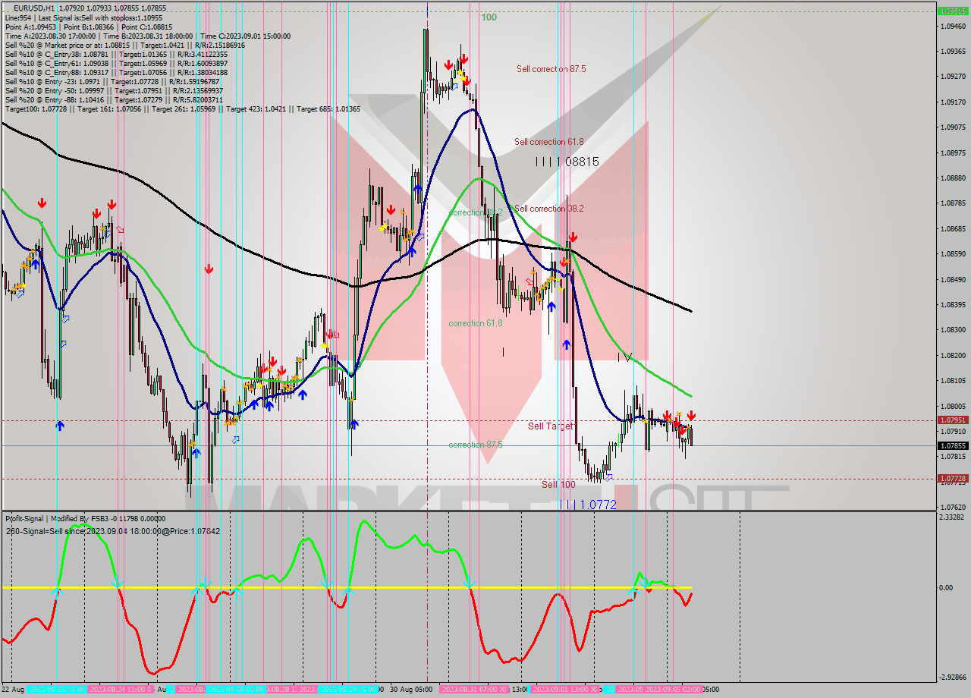This screenshot has width=971, height=698.
Task: Select the 'Sell %10 @ C_Entry88' row
Action: (x=116, y=72)
